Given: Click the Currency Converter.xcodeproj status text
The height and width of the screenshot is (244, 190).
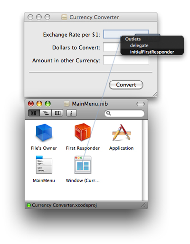Looking at the screenshot, I should coord(64,205).
